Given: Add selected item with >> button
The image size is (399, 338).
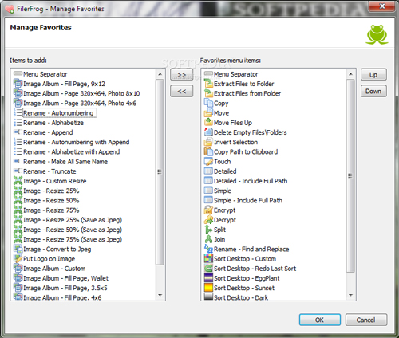Looking at the screenshot, I should pos(182,75).
